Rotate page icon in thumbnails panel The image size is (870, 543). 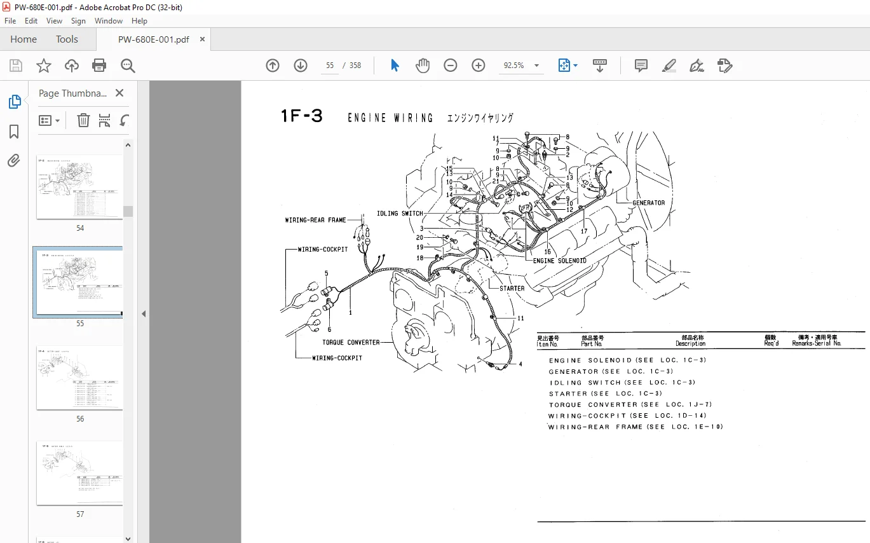[x=125, y=120]
